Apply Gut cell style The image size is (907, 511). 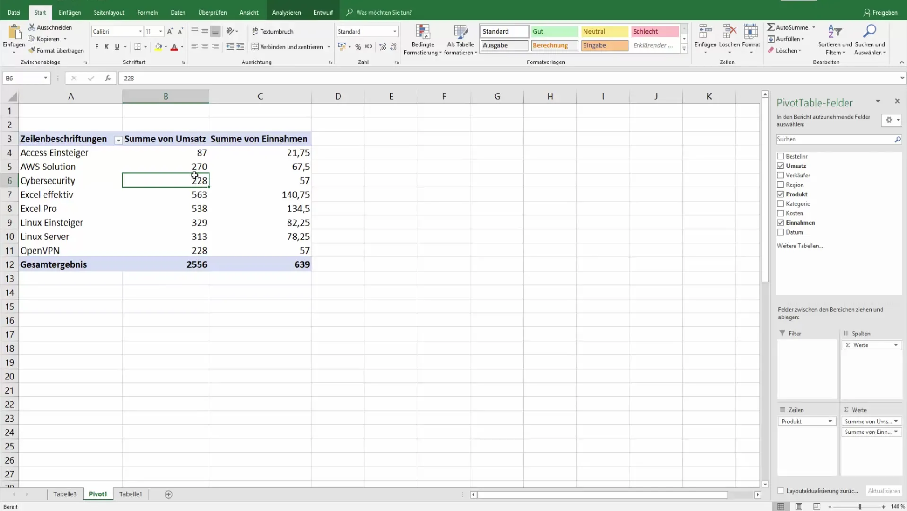click(x=554, y=31)
